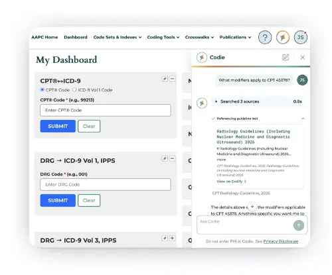Submit the DRG Code lookup
The width and height of the screenshot is (332, 275).
pyautogui.click(x=58, y=200)
